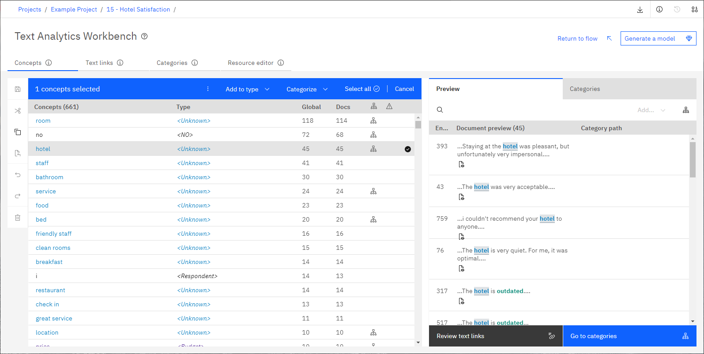Click the Return to flow link
Image resolution: width=704 pixels, height=354 pixels.
pyautogui.click(x=577, y=38)
